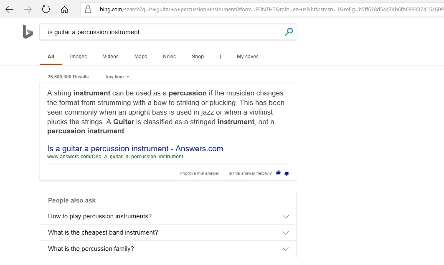
Task: Open the Any time filter dropdown
Action: [x=117, y=77]
